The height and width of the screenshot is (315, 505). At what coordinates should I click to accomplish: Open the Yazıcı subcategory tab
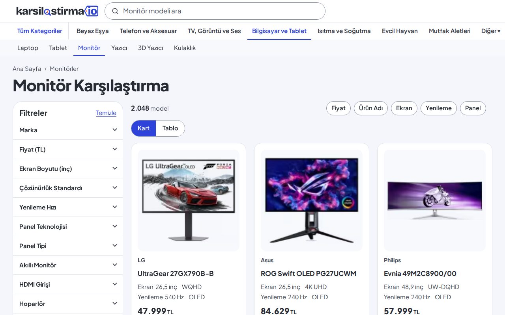click(x=119, y=48)
